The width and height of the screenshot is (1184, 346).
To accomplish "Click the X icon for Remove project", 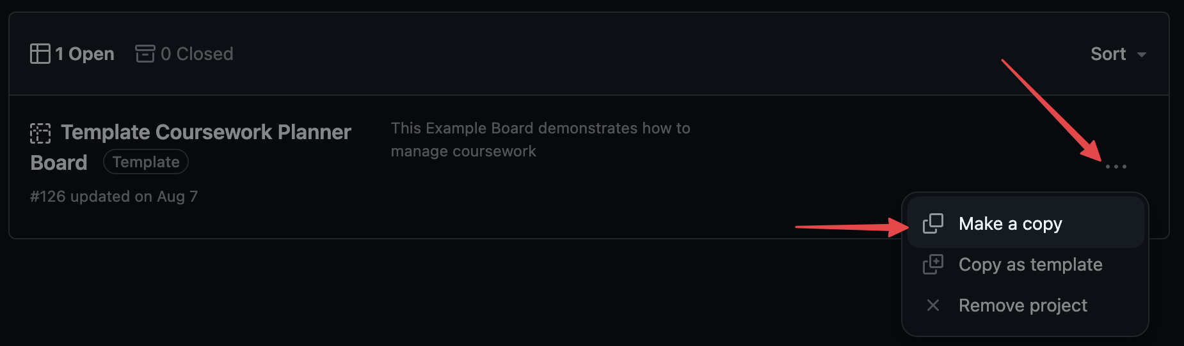I will [933, 305].
